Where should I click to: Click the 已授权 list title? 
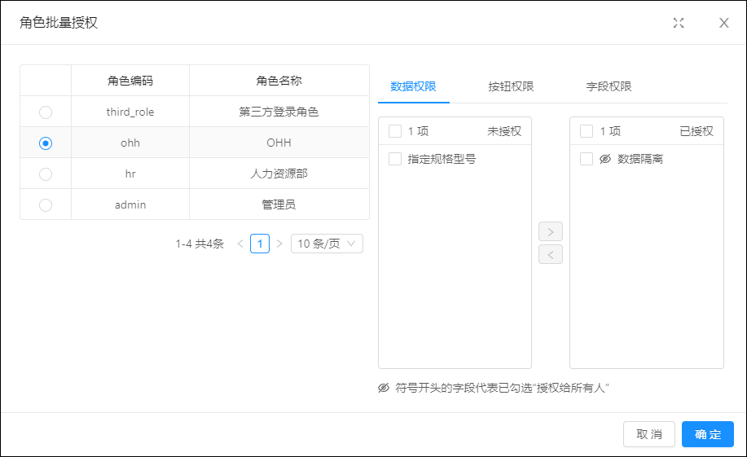pos(696,131)
